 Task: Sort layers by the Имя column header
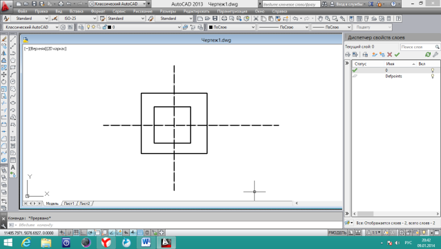coord(400,64)
